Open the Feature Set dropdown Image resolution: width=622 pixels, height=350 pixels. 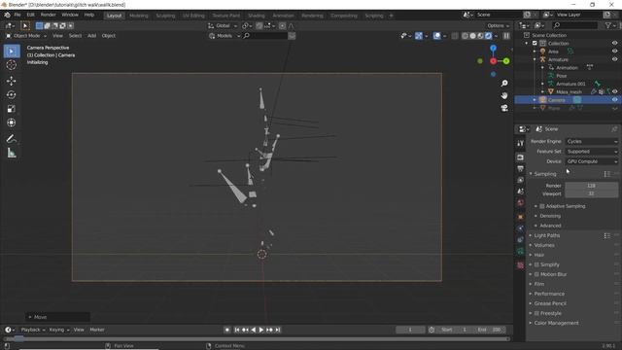point(592,152)
